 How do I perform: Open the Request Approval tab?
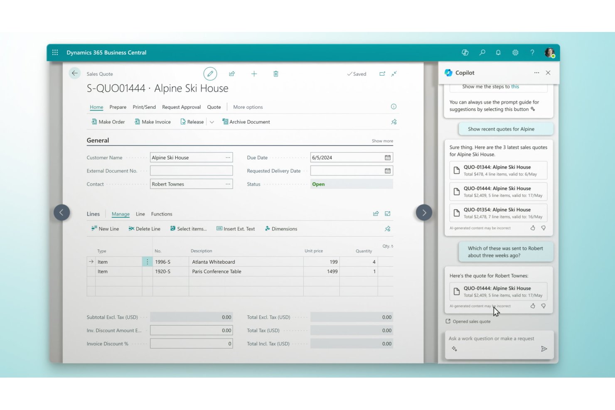coord(182,107)
